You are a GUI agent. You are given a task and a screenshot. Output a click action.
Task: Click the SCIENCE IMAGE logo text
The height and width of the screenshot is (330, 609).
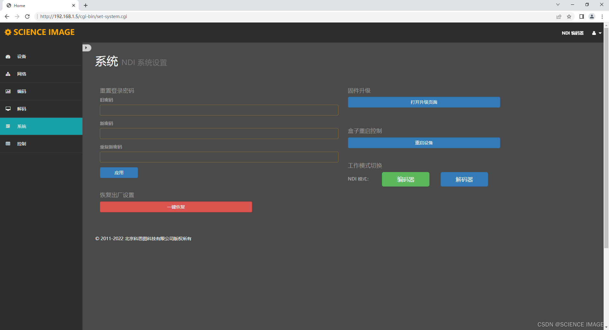point(44,32)
